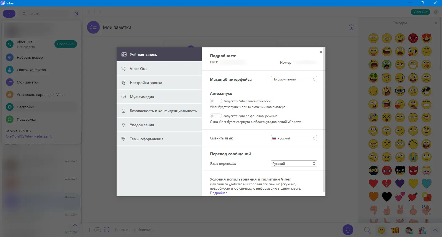Pick the ninja face emoji
The width and height of the screenshot is (442, 237).
(373, 170)
